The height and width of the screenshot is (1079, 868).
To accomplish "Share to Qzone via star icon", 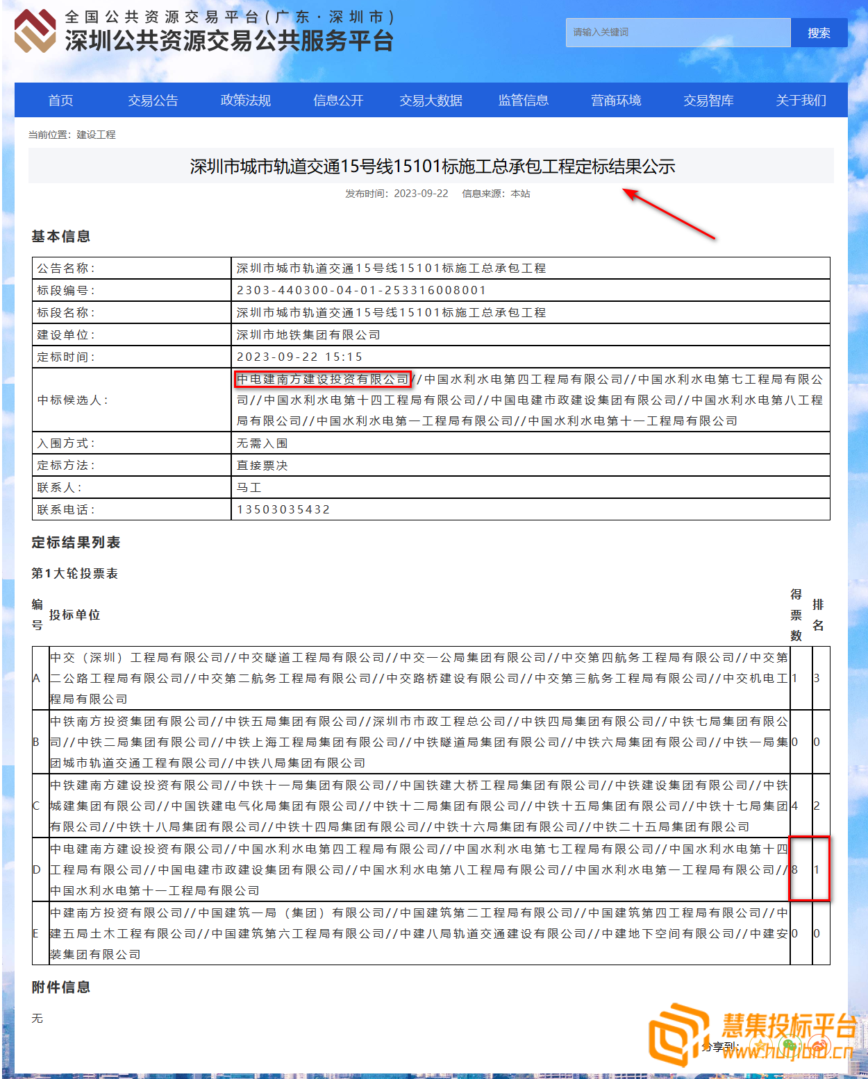I will [x=761, y=1046].
